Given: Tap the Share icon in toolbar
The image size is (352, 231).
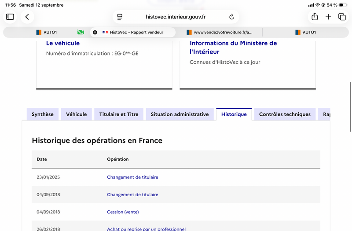Looking at the screenshot, I should coord(315,17).
